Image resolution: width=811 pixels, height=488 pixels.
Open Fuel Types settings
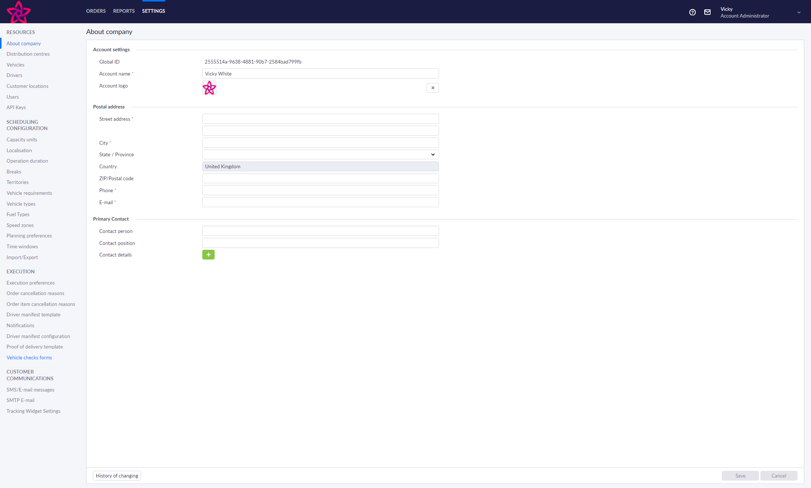(x=18, y=214)
